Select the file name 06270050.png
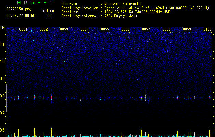This screenshot has height=137, width=215. [19, 9]
